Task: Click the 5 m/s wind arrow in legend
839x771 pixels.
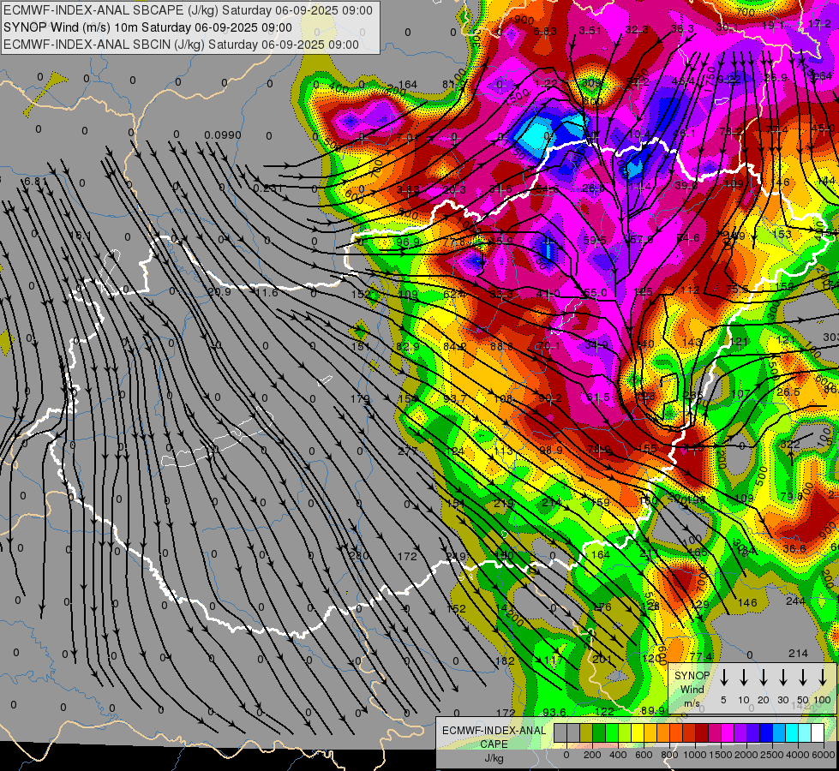Action: [724, 678]
